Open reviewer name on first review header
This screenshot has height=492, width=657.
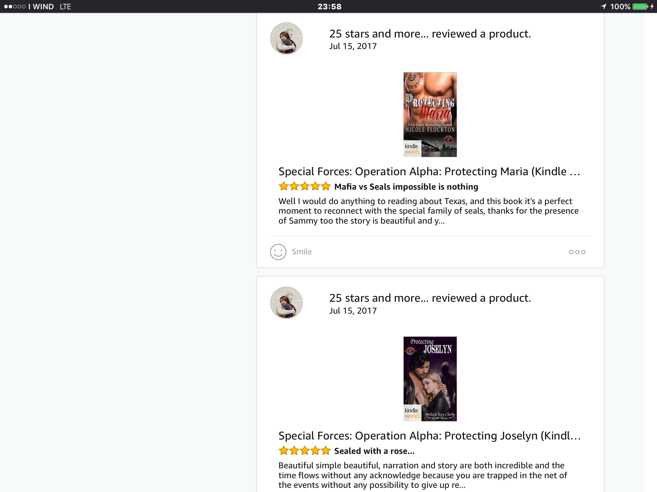pyautogui.click(x=379, y=34)
